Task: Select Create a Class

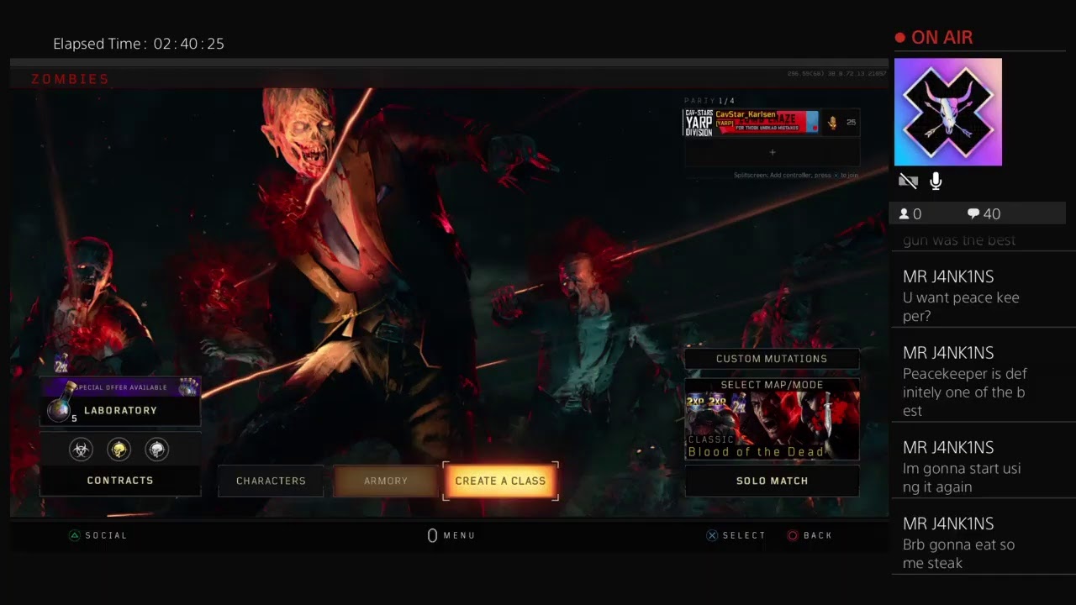Action: pyautogui.click(x=500, y=481)
